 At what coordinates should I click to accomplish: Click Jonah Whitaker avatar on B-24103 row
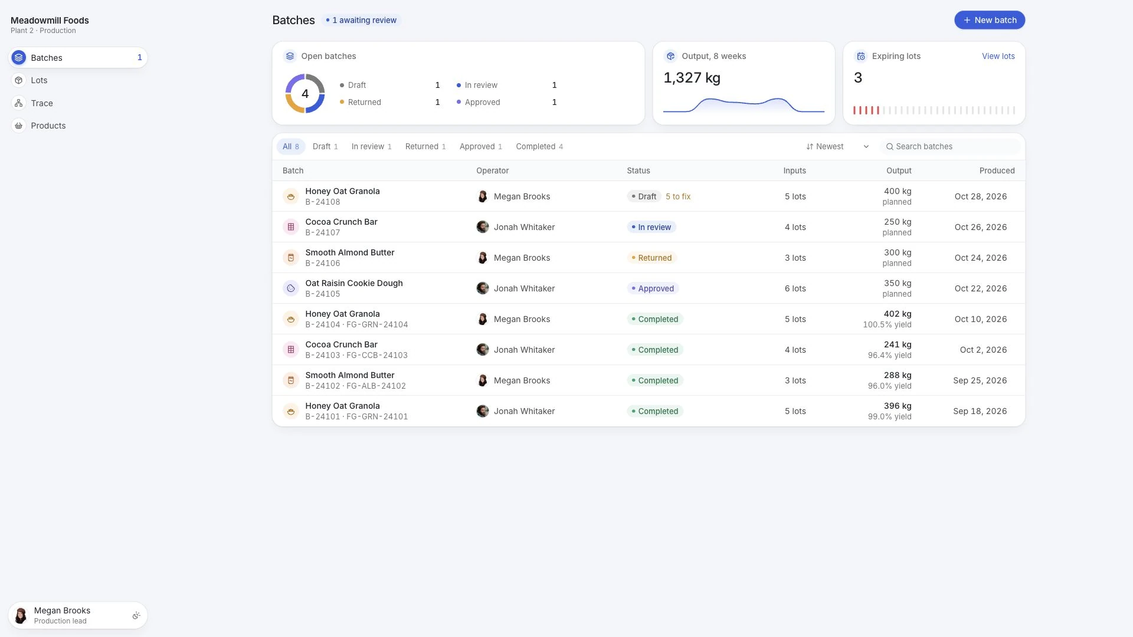point(483,350)
